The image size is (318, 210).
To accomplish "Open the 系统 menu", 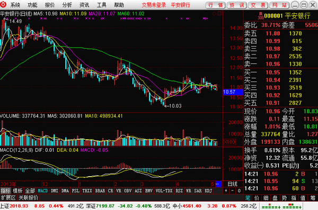I will tap(15, 5).
